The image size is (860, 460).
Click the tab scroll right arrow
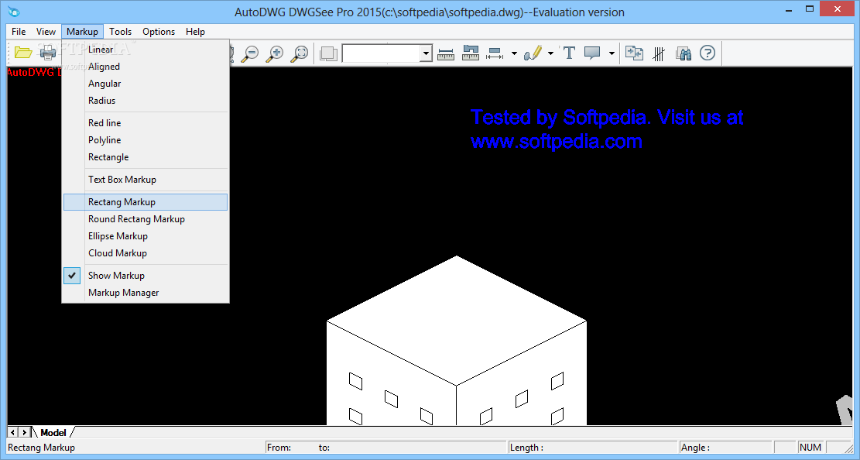24,433
